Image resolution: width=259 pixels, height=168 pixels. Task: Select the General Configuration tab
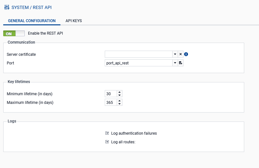32,21
